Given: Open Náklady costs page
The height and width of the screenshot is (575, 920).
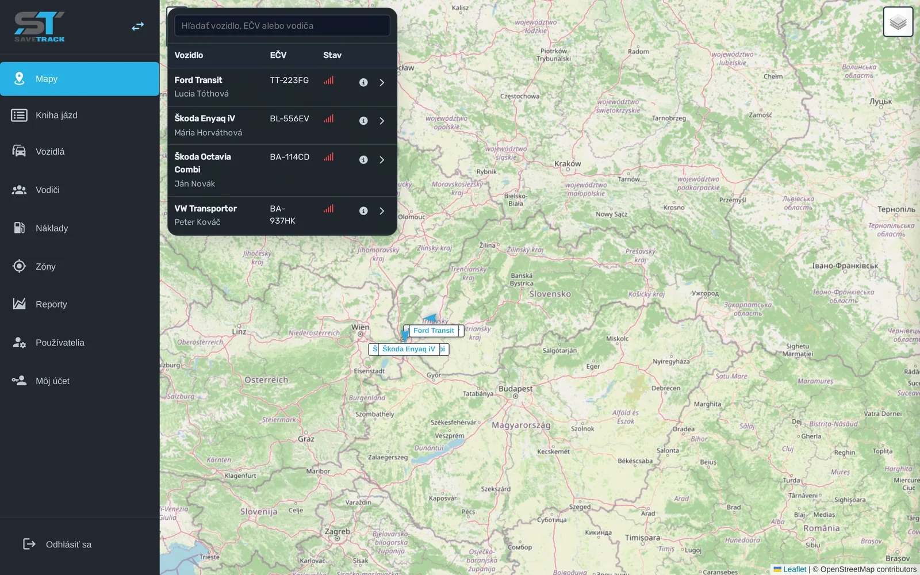Looking at the screenshot, I should tap(79, 228).
